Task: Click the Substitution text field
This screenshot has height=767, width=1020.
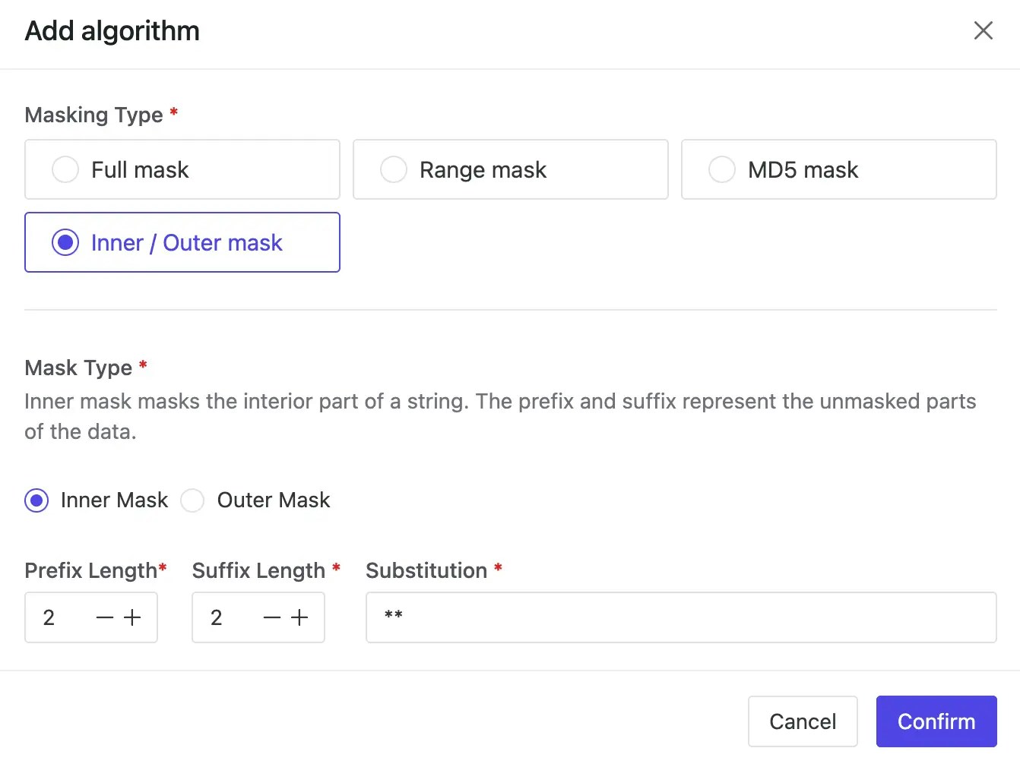Action: 680,617
